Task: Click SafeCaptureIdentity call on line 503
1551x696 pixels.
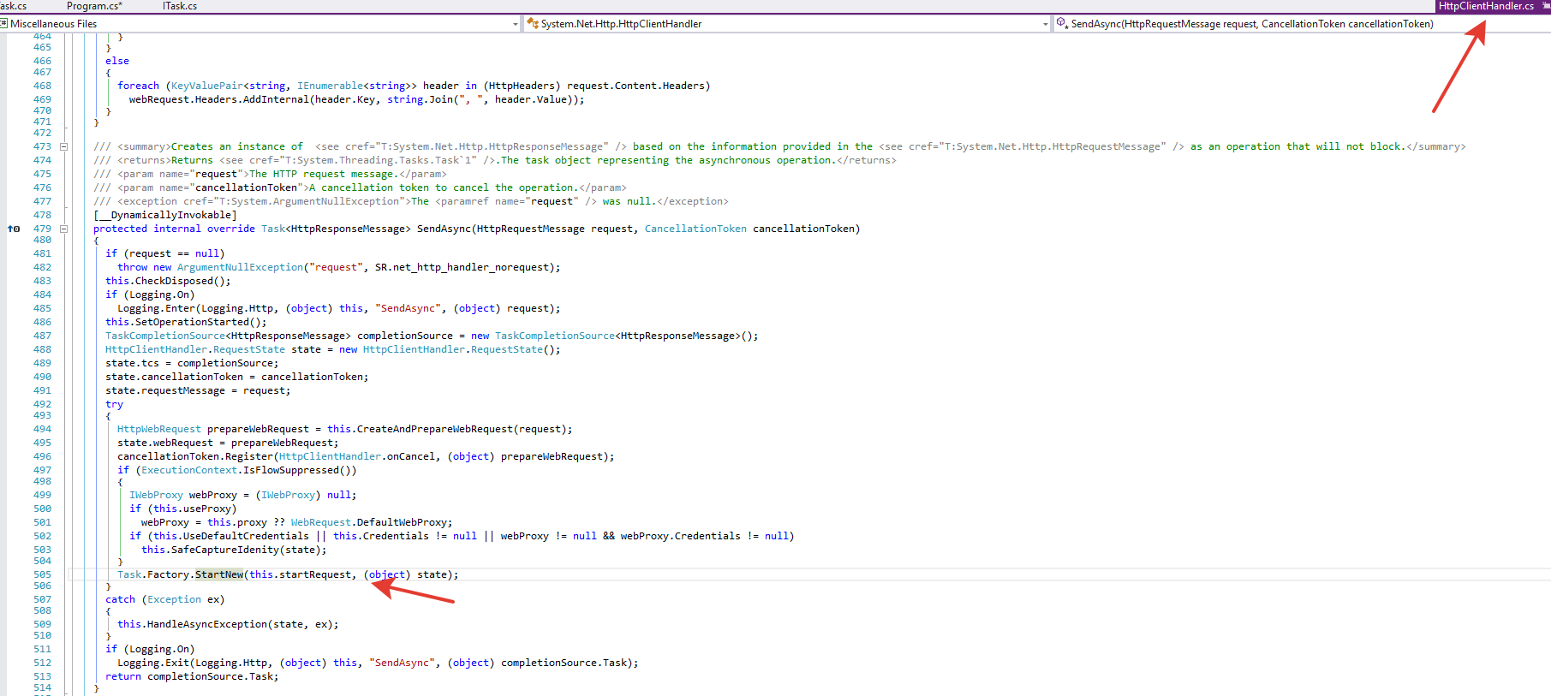Action: [x=224, y=550]
